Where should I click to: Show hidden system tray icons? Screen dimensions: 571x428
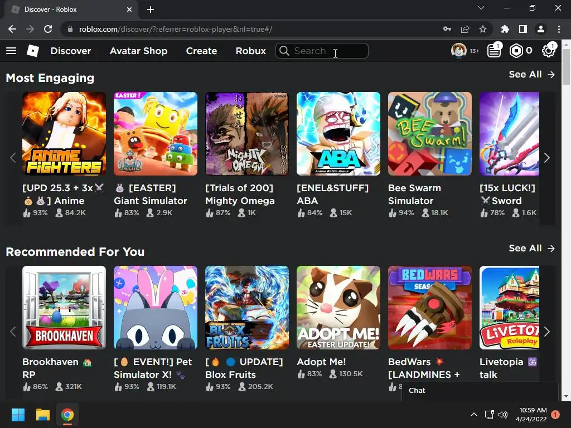coord(474,415)
